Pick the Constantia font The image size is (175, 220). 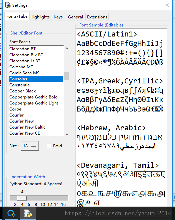[x=19, y=85]
